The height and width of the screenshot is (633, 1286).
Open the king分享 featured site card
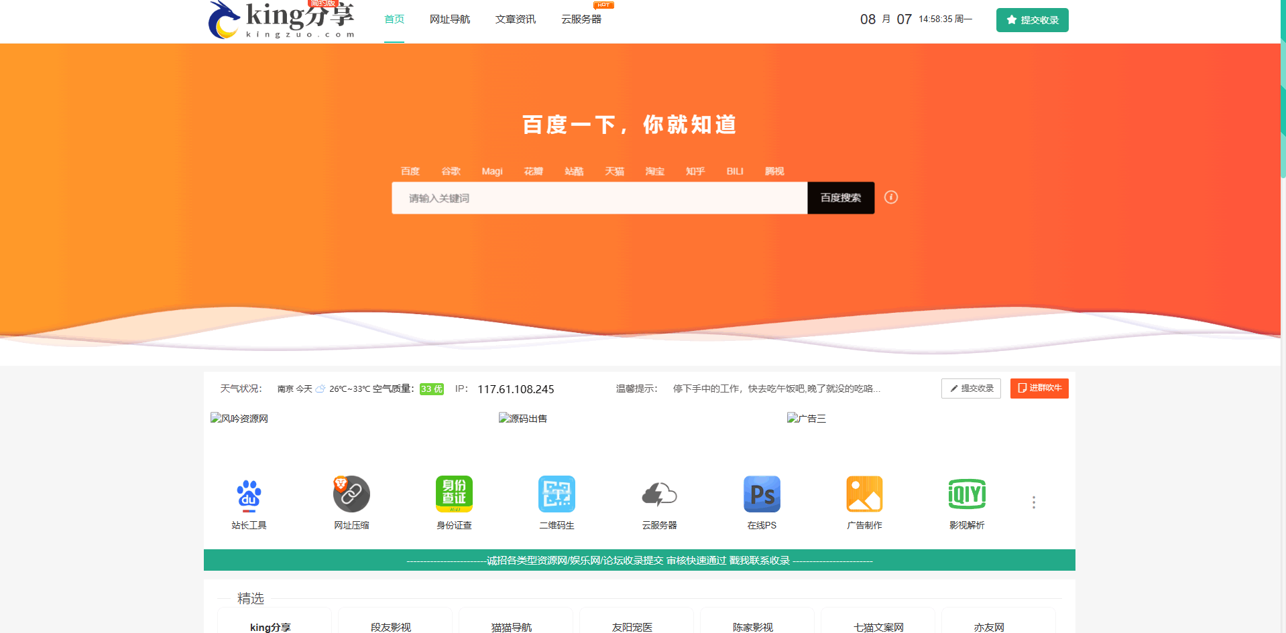click(x=274, y=622)
